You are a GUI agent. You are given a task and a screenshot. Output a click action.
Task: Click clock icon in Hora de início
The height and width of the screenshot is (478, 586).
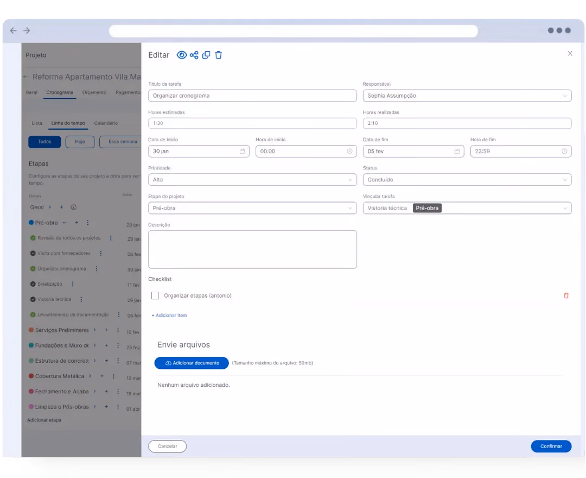point(350,151)
